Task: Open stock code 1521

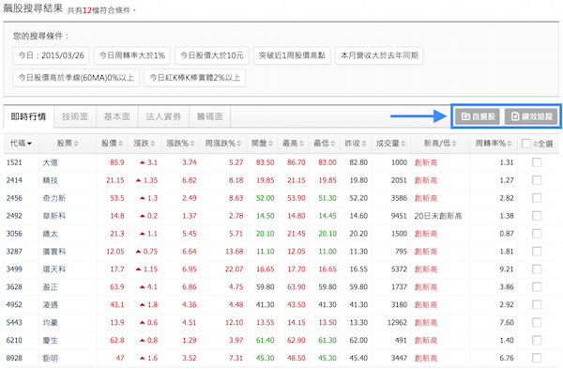Action: pyautogui.click(x=14, y=162)
